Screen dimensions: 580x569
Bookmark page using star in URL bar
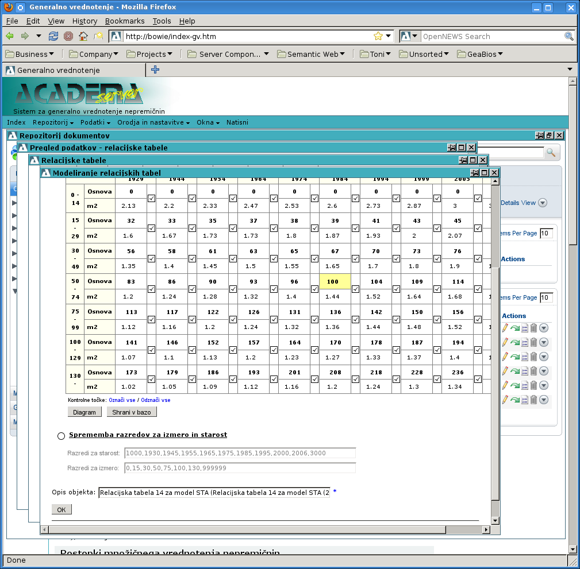point(378,36)
